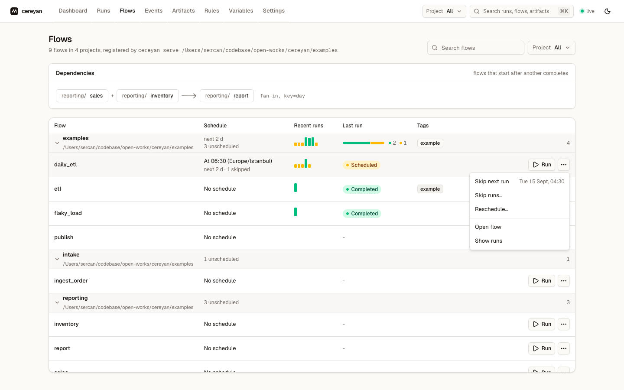Click the "fan-in, key=day" label
Image resolution: width=624 pixels, height=390 pixels.
283,96
